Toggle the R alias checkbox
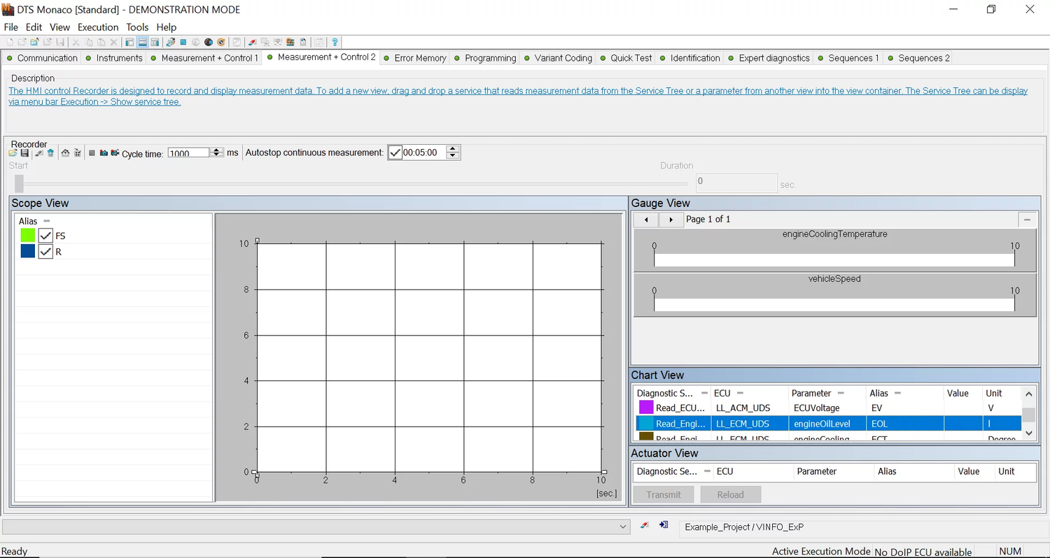 pyautogui.click(x=46, y=252)
